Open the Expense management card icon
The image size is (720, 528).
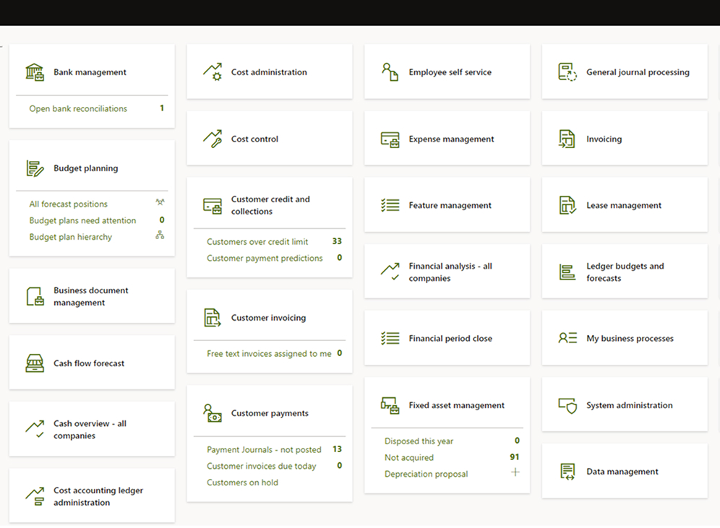pos(390,139)
